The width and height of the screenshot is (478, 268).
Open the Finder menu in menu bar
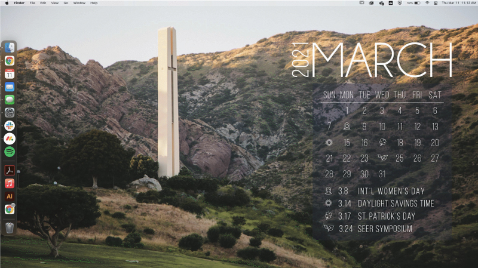click(x=19, y=3)
